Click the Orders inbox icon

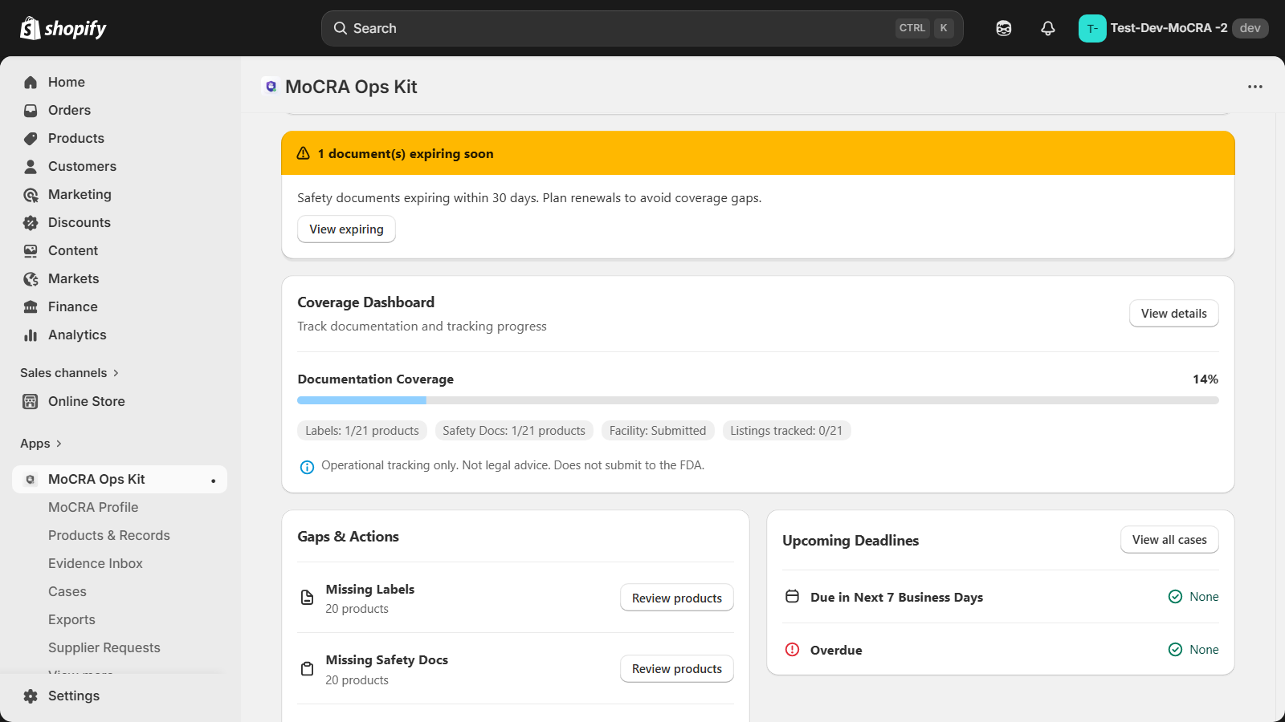31,110
